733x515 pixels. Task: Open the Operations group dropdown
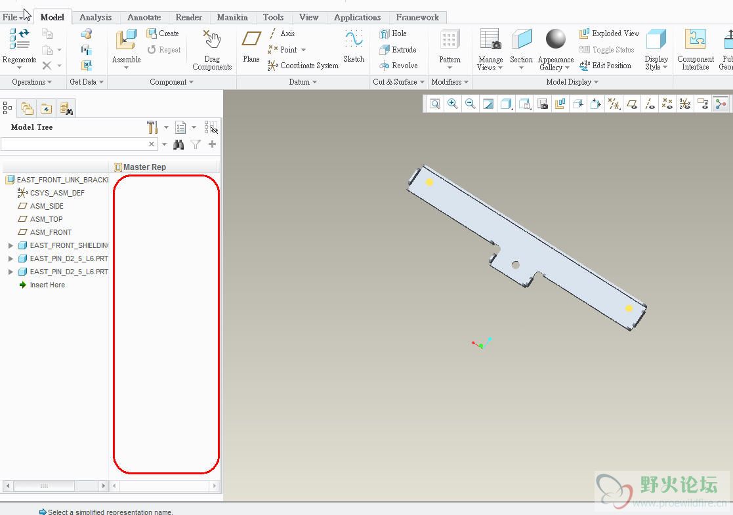click(31, 82)
